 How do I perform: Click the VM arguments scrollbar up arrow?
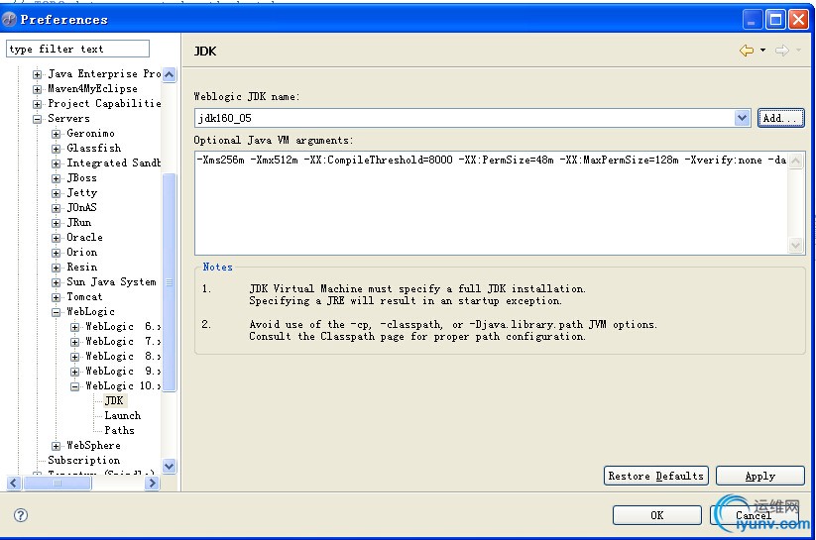[x=796, y=162]
